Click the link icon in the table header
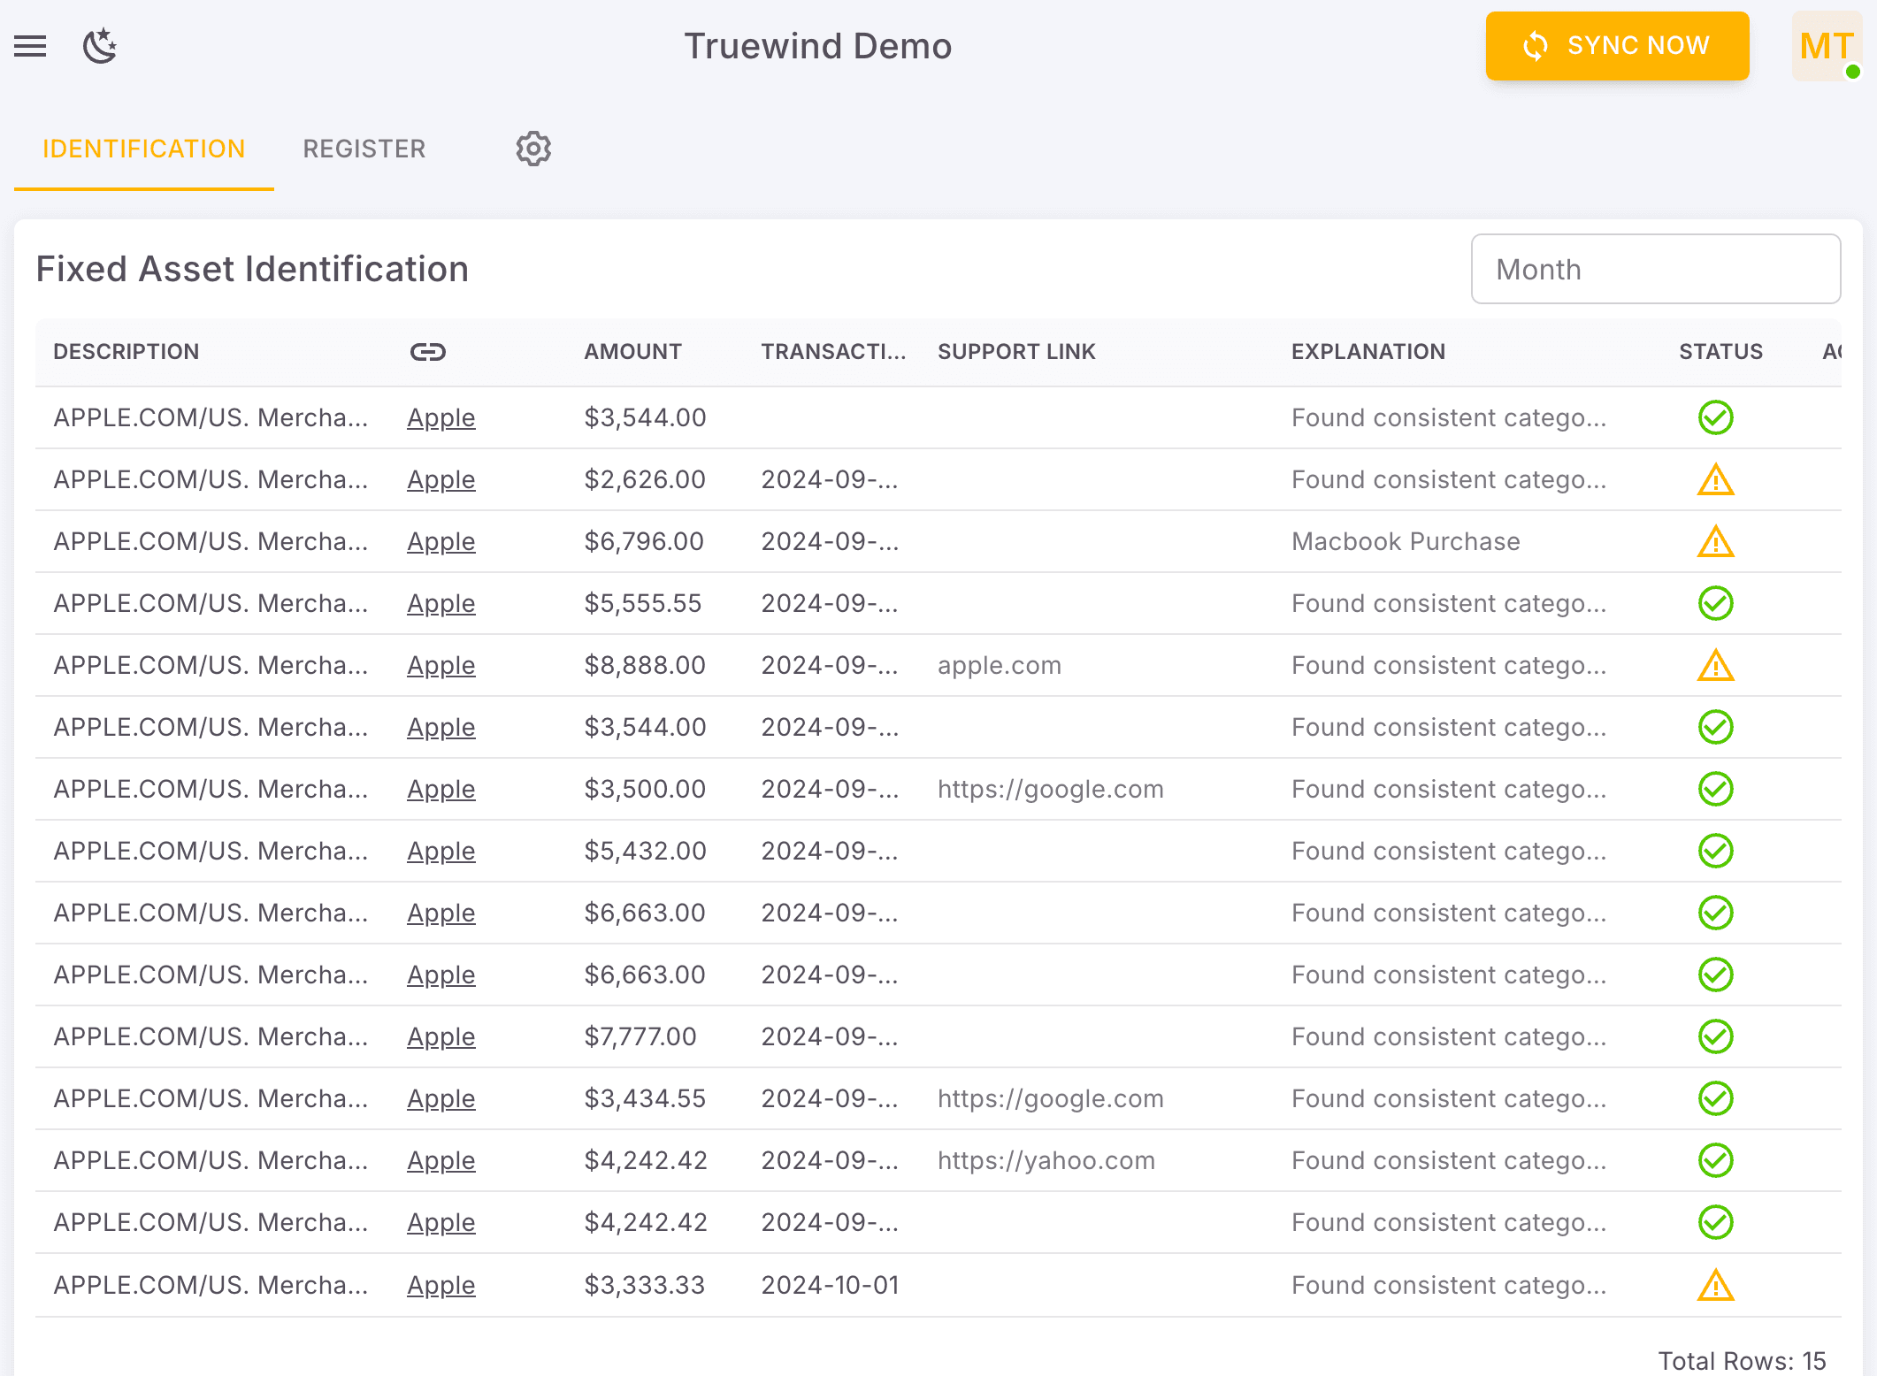This screenshot has width=1877, height=1376. point(428,351)
